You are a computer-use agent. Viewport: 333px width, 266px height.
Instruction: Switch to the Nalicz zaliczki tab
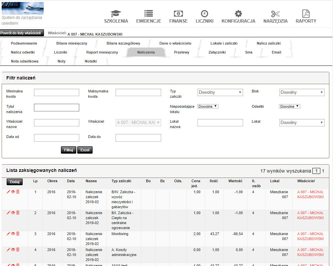[x=269, y=43]
